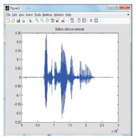Activate the Zoom In magnifier tool
The height and width of the screenshot is (139, 136).
pos(37,21)
